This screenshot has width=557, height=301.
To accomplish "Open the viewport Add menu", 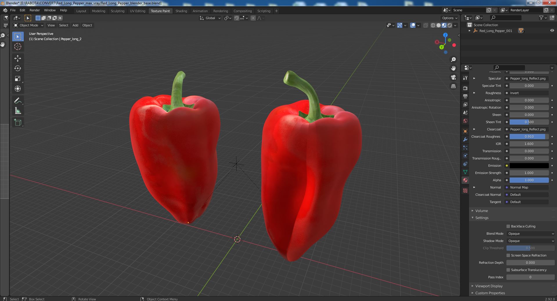I will click(75, 25).
